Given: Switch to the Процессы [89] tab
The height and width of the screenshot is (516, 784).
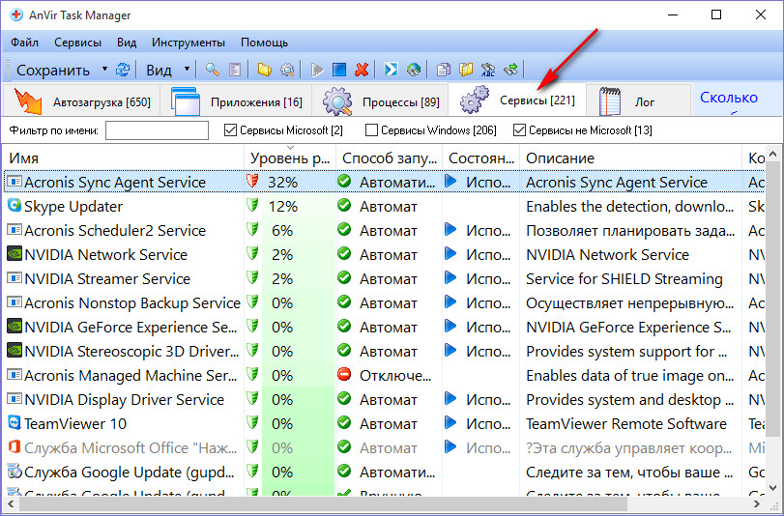Looking at the screenshot, I should pyautogui.click(x=380, y=101).
